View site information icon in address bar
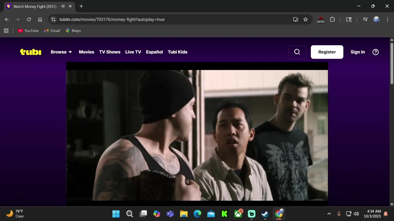This screenshot has height=221, width=394. click(x=53, y=19)
